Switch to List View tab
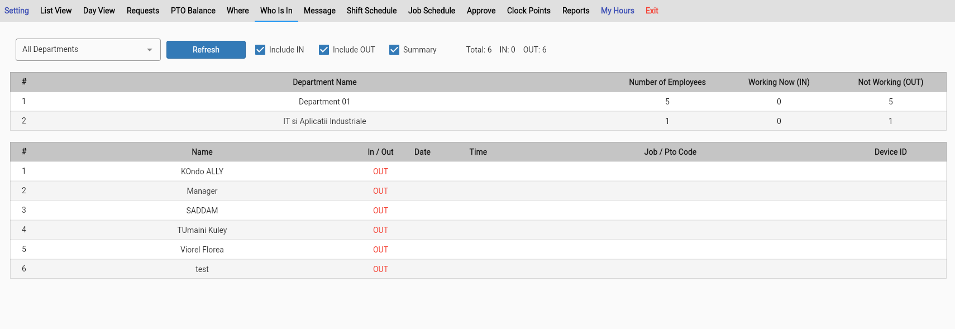 pyautogui.click(x=56, y=11)
